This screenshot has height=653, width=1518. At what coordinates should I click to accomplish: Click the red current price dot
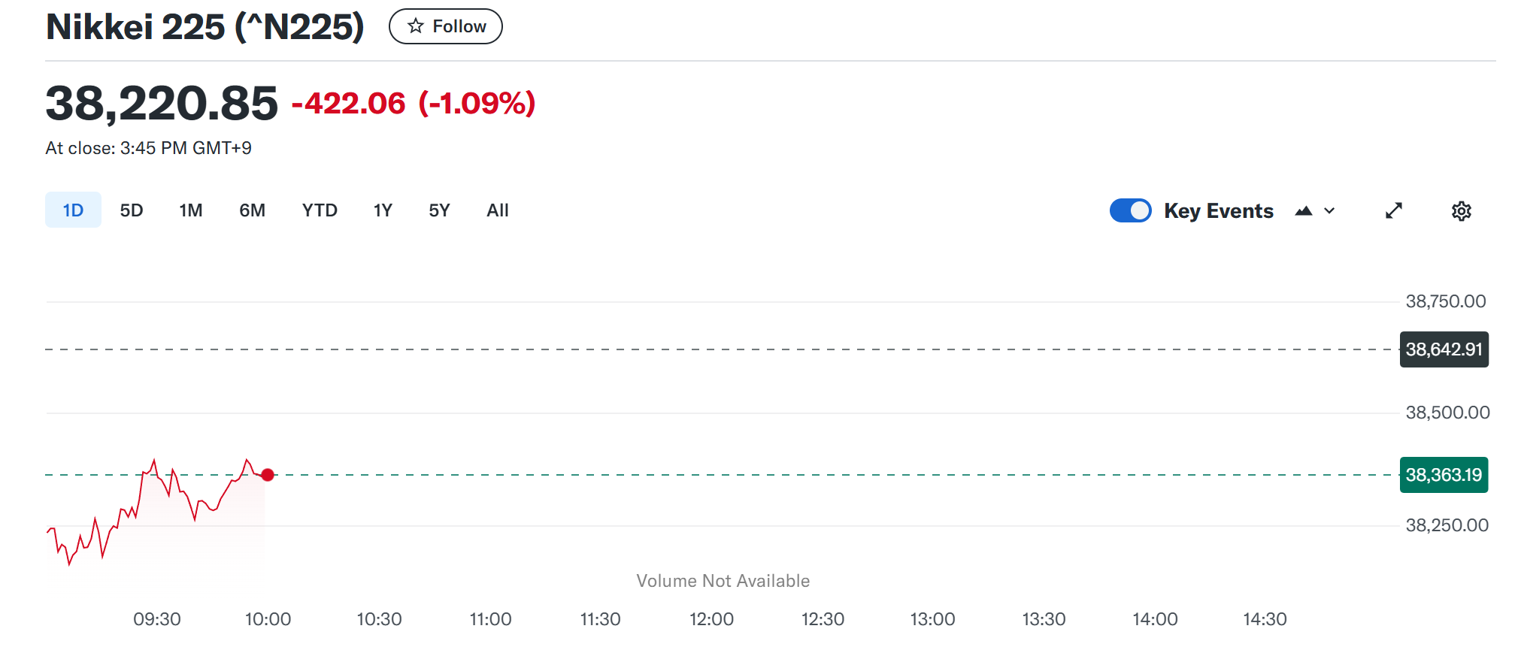tap(268, 475)
